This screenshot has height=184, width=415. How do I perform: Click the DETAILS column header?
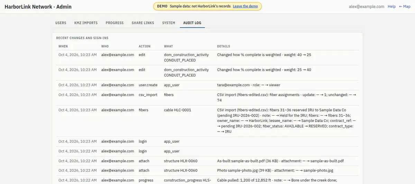(223, 46)
